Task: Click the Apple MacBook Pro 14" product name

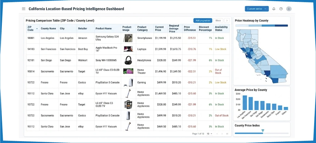Action: click(x=106, y=49)
